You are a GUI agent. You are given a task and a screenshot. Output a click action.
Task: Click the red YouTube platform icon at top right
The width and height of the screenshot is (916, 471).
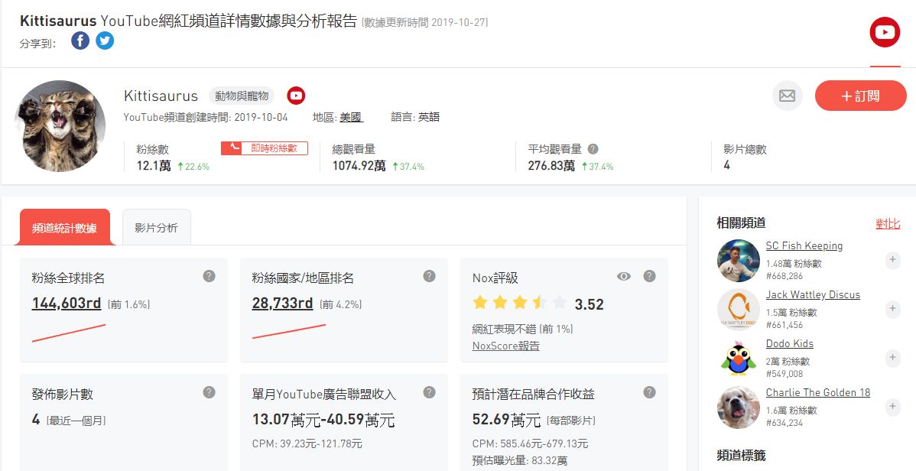pos(885,32)
